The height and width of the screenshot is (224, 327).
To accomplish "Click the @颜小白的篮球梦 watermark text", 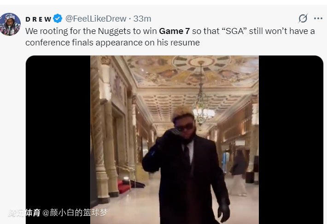I will pos(75,213).
